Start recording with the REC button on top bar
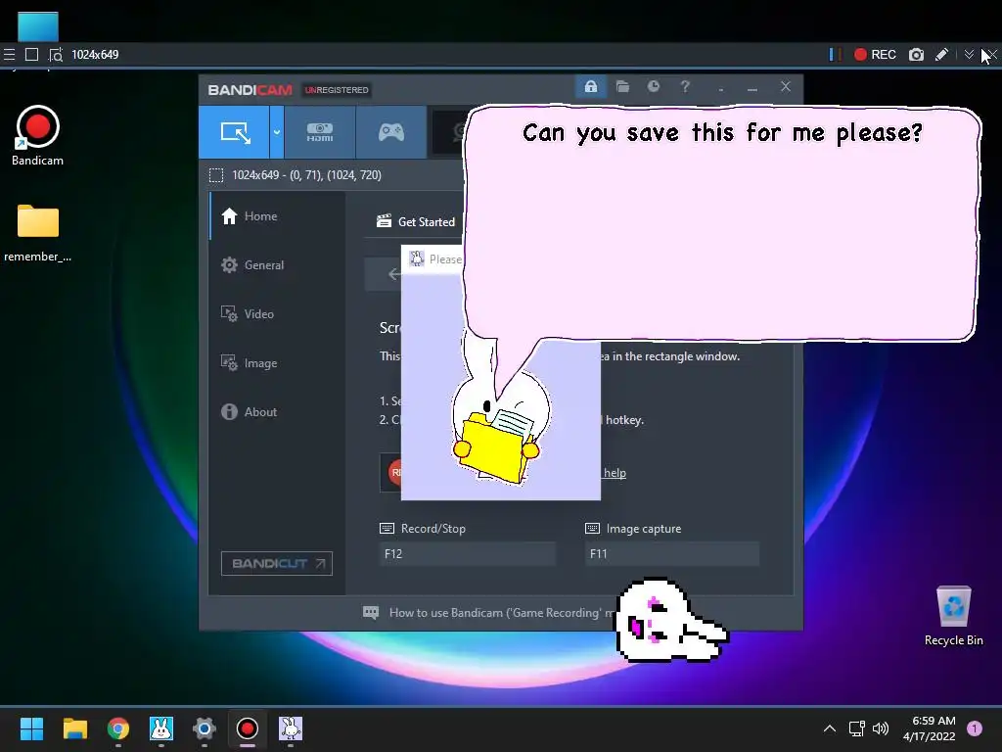This screenshot has height=752, width=1002. pos(875,55)
